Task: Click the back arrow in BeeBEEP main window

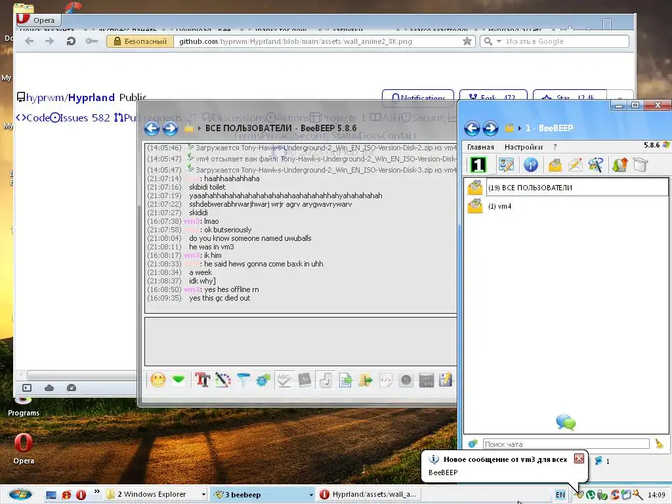Action: click(472, 128)
